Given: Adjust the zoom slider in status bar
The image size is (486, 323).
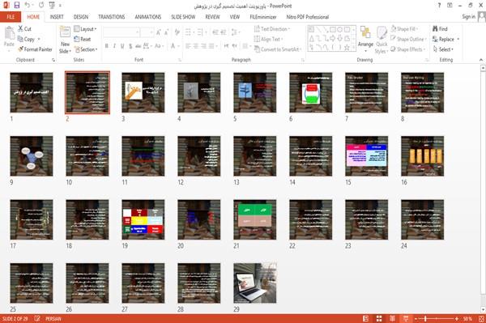Looking at the screenshot, I should click(x=425, y=319).
